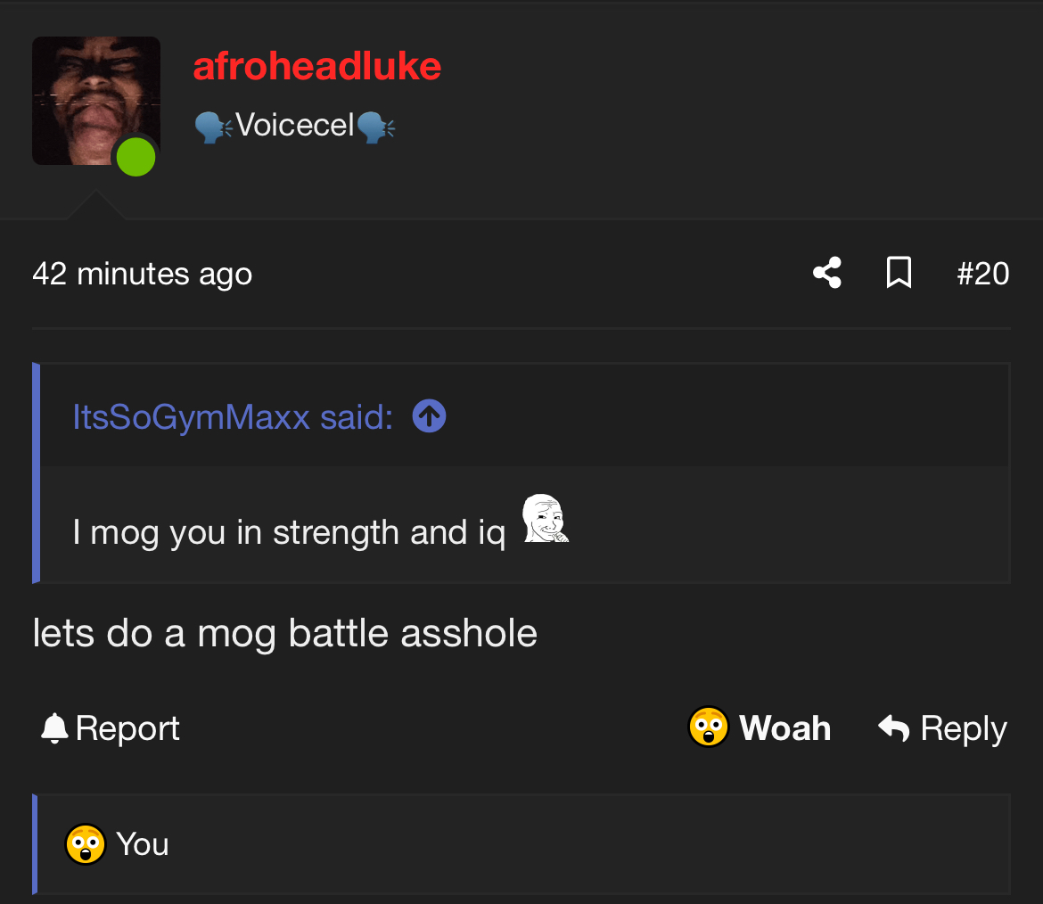
Task: Click the share post icon
Action: [x=827, y=273]
